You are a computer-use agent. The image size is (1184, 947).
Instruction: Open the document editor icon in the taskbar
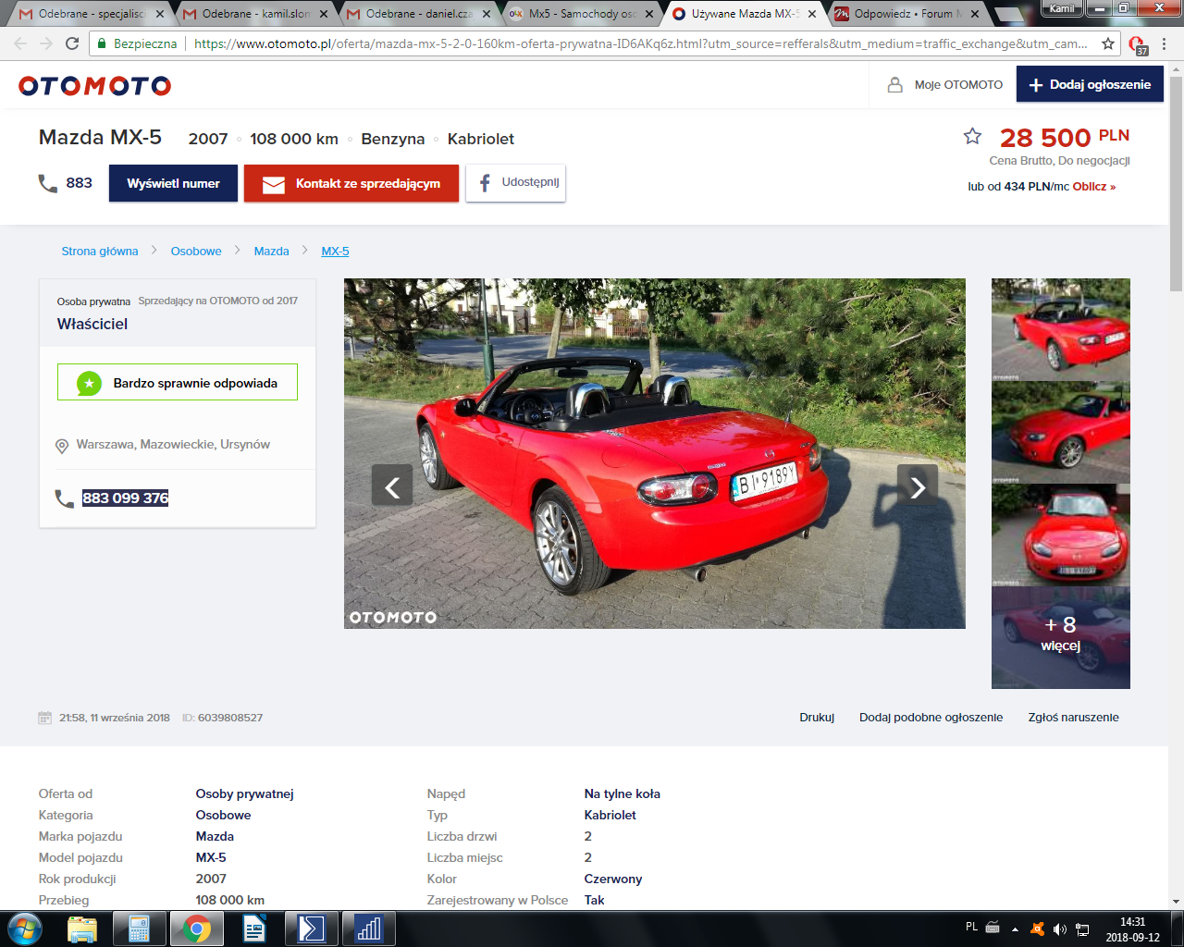[x=253, y=929]
